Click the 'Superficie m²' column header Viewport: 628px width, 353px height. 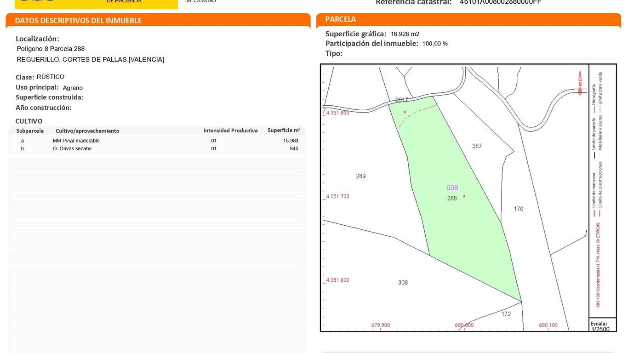coord(284,131)
